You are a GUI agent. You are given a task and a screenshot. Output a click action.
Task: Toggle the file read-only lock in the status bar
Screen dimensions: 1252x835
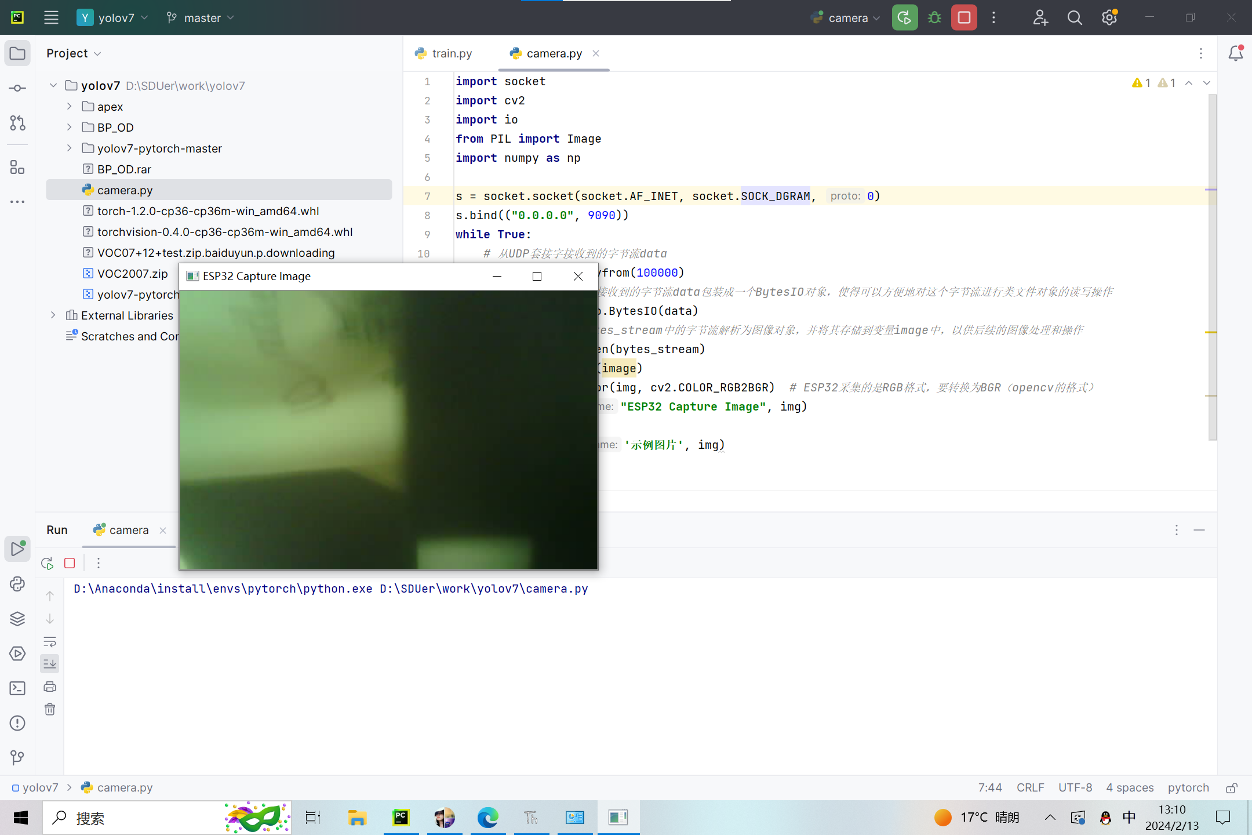point(1232,787)
